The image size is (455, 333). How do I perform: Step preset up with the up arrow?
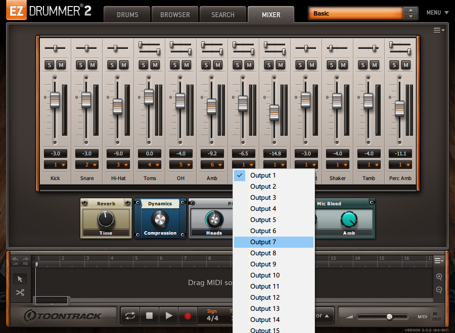[411, 10]
